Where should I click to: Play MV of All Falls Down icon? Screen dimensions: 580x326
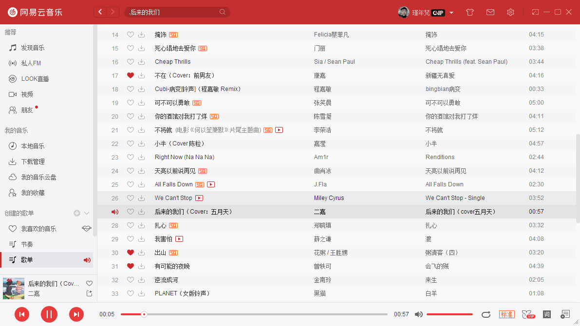pos(211,184)
